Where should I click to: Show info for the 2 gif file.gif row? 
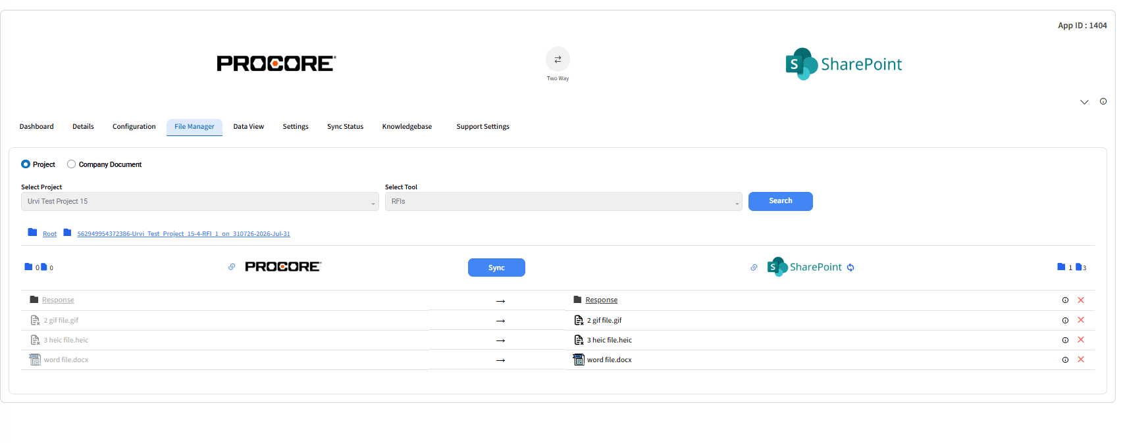pyautogui.click(x=1065, y=321)
